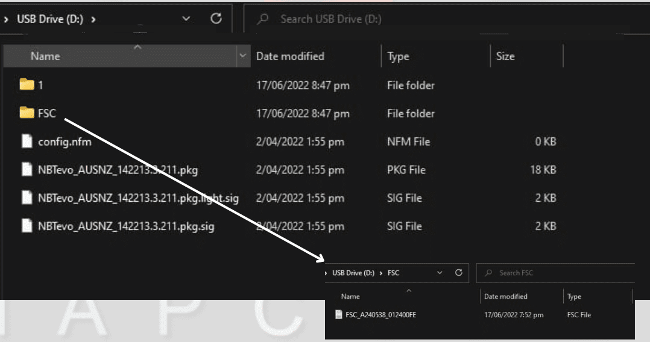Select the FSC_A240538_012400FE file icon
This screenshot has width=650, height=342.
tap(339, 315)
